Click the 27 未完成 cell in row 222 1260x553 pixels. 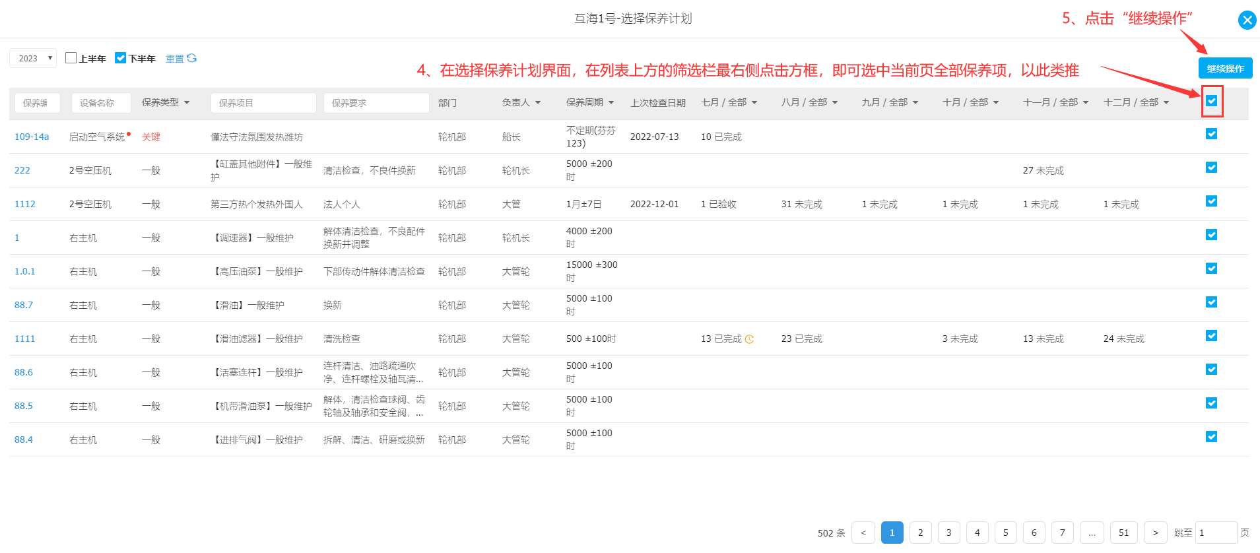click(1043, 170)
